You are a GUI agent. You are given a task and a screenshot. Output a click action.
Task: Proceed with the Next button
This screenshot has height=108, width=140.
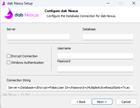pyautogui.click(x=102, y=102)
